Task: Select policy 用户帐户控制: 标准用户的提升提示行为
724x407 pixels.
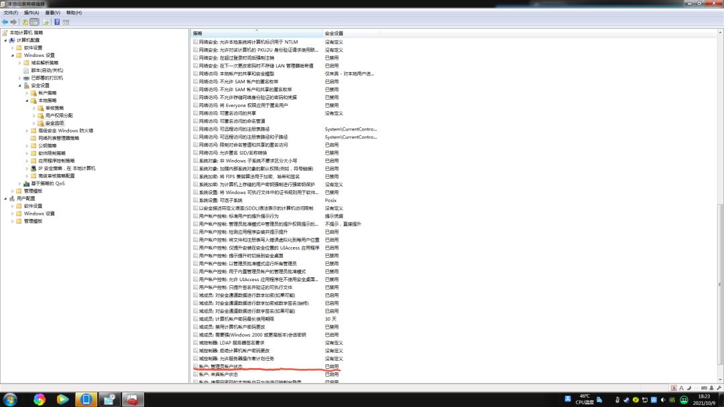Action: [238, 216]
